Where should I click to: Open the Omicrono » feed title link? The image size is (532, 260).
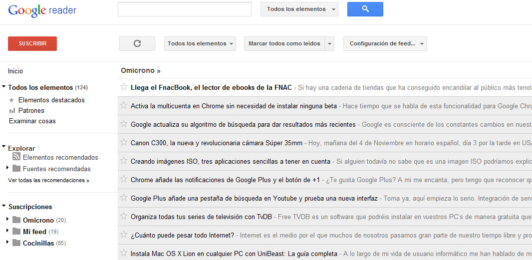pyautogui.click(x=140, y=70)
